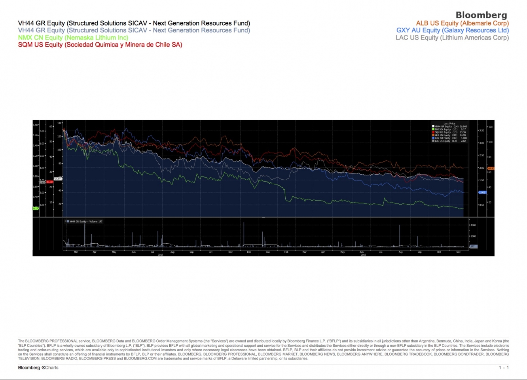Image resolution: width=527 pixels, height=380 pixels.
Task: Click the Last Price legend header
Action: point(449,124)
